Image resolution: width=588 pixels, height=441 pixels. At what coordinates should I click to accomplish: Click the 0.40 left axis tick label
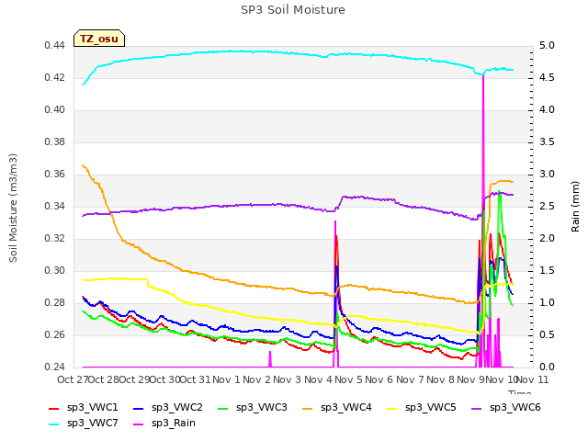(x=54, y=110)
